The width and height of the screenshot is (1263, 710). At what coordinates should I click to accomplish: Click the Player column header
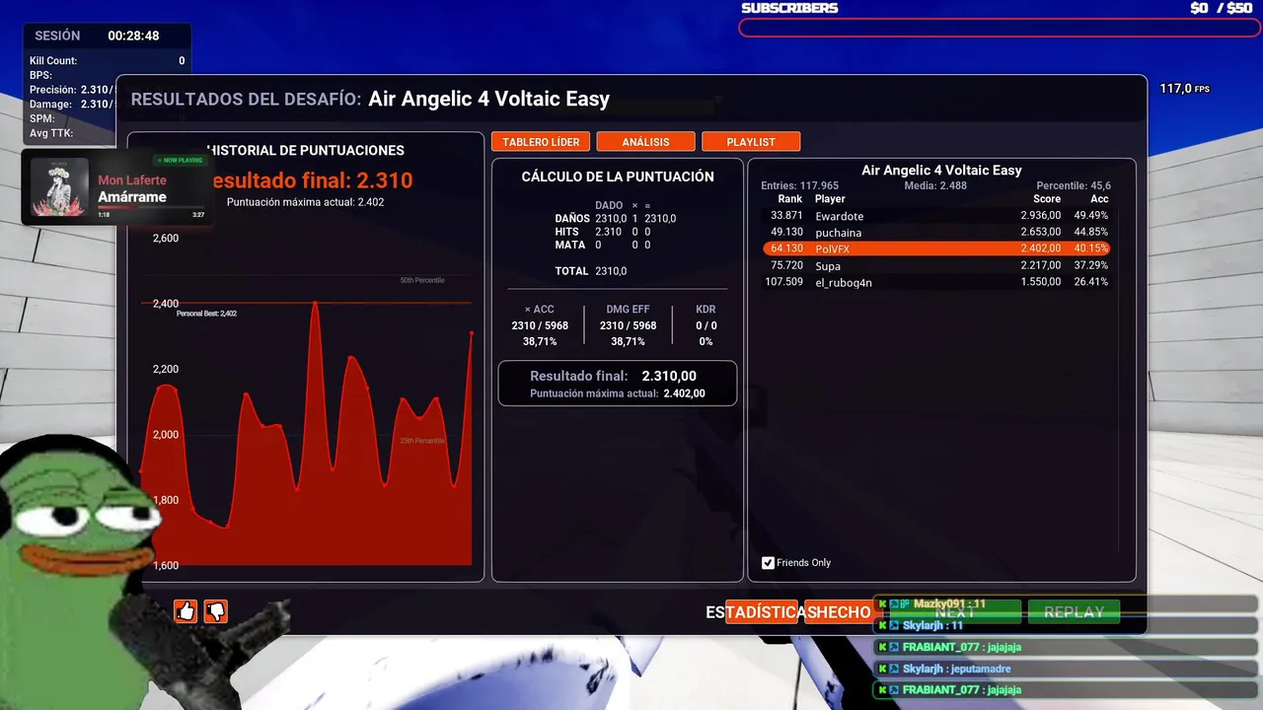(x=830, y=199)
